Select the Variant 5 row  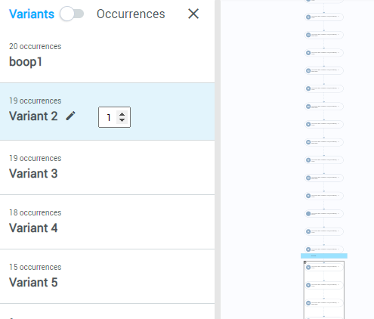tap(107, 277)
